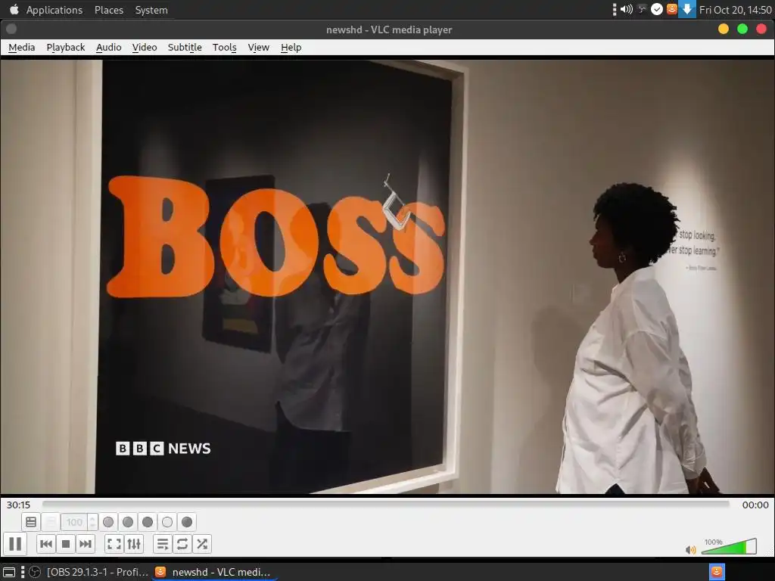Open the Applications menu in top panel
This screenshot has width=775, height=581.
[54, 10]
